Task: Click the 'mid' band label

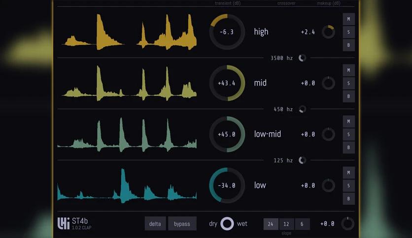Action: click(260, 83)
